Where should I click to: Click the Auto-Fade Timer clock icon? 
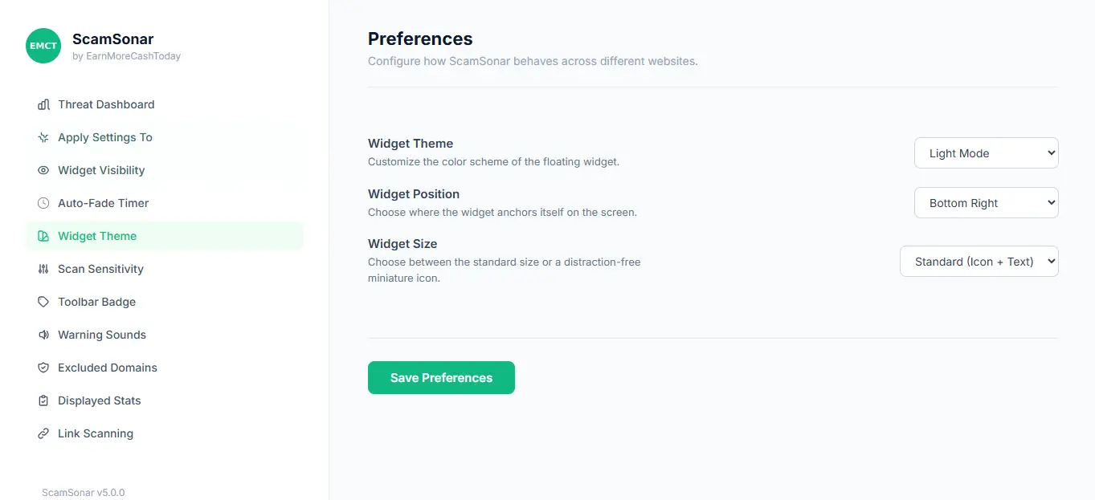pyautogui.click(x=43, y=203)
